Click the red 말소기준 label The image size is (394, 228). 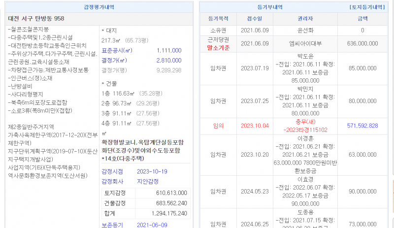(x=218, y=47)
